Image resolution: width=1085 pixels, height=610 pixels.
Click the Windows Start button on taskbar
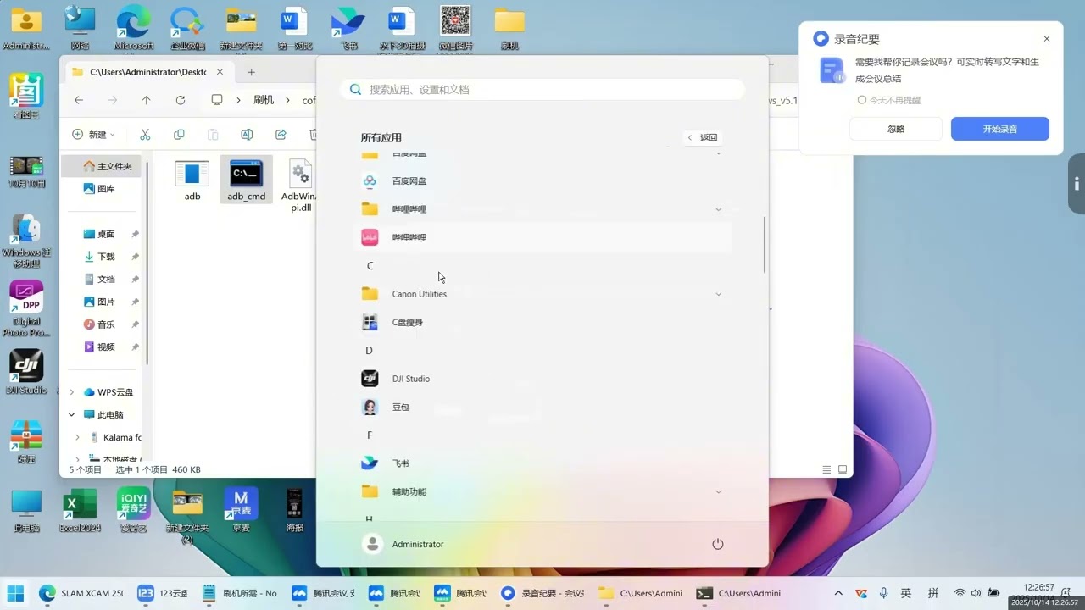click(x=15, y=593)
